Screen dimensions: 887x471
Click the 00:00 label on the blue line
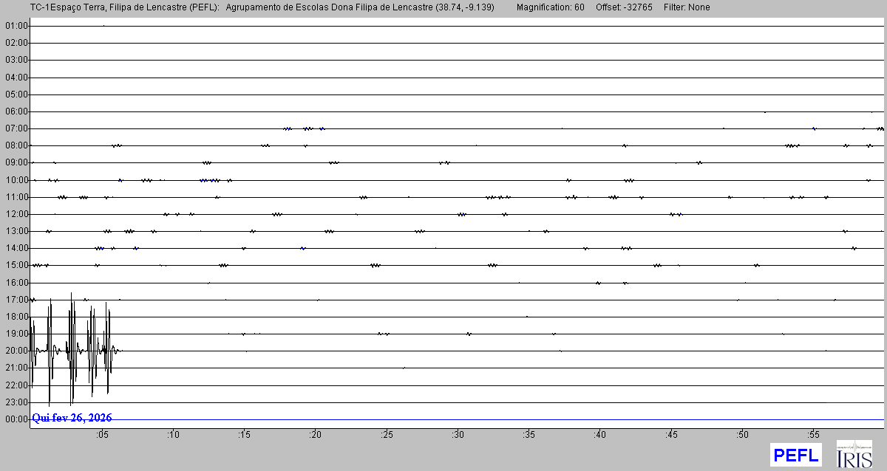click(x=16, y=419)
